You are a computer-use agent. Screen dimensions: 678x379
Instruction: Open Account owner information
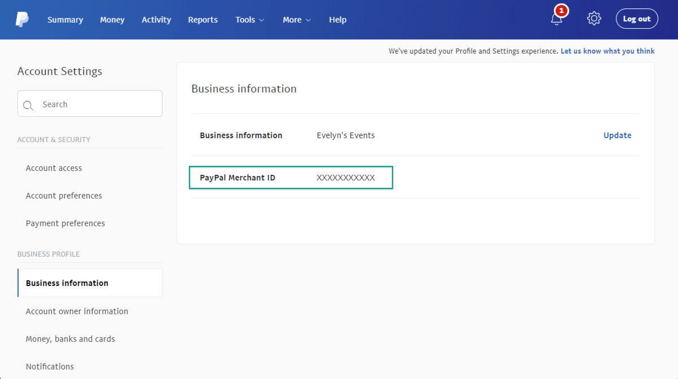tap(77, 311)
